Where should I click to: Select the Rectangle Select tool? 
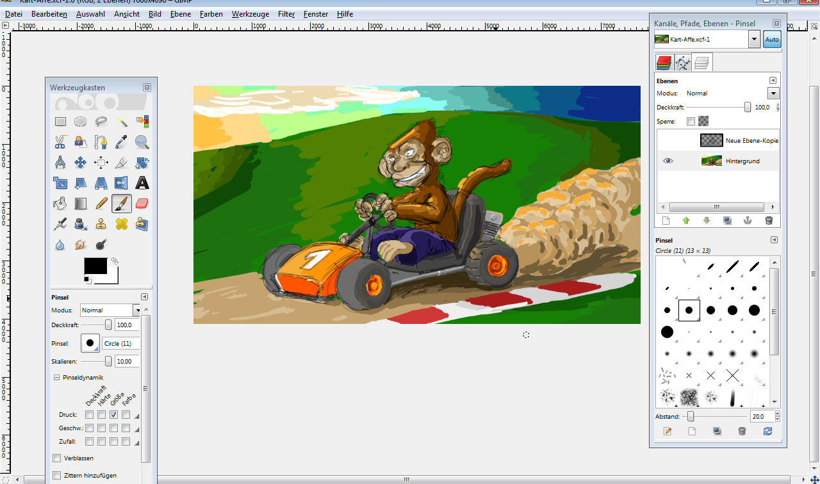click(x=60, y=122)
